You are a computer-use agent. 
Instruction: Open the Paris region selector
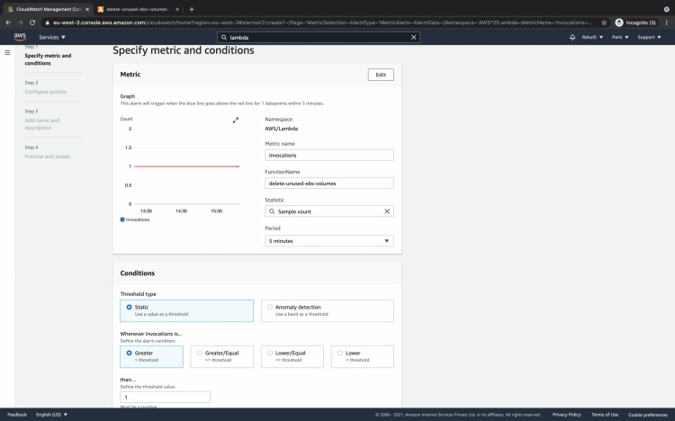[621, 38]
